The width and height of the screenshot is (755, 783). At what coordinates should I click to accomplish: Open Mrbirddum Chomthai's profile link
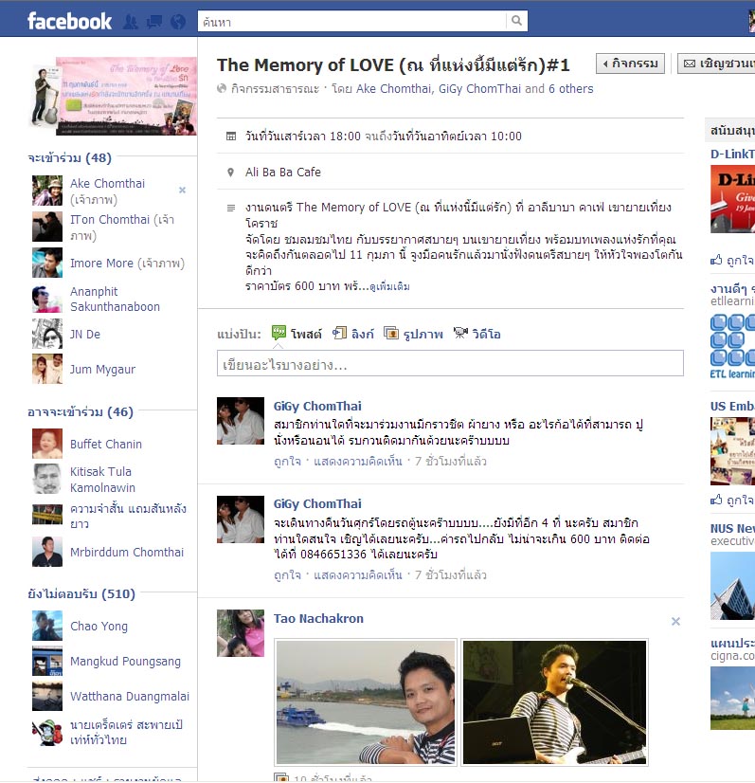(127, 552)
